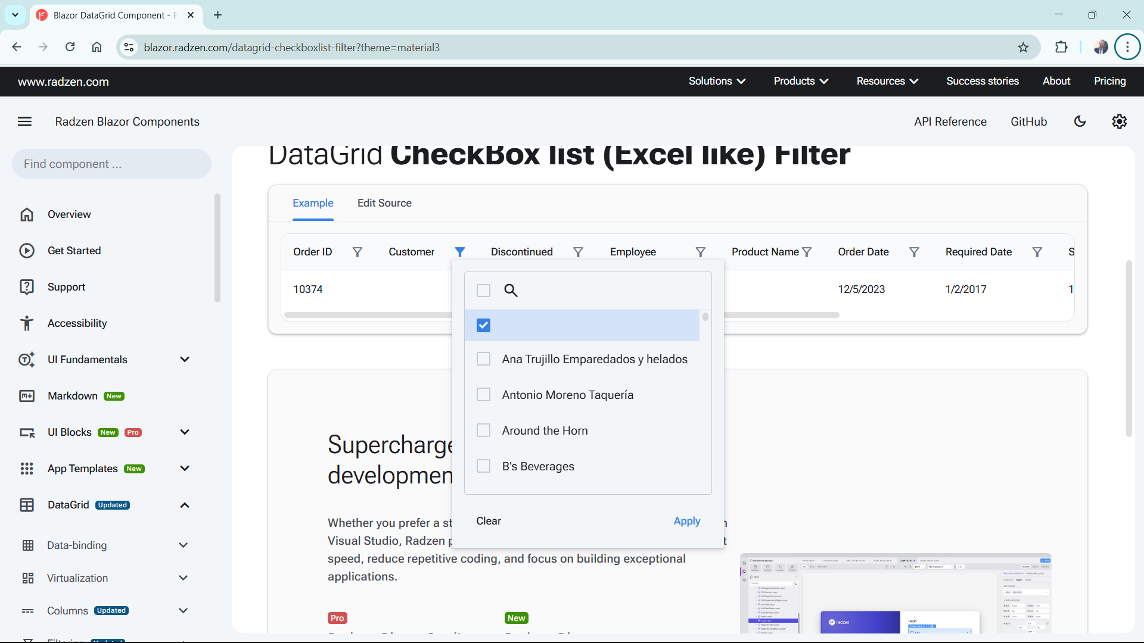Open the Pricing menu item
The width and height of the screenshot is (1144, 643).
click(x=1109, y=81)
